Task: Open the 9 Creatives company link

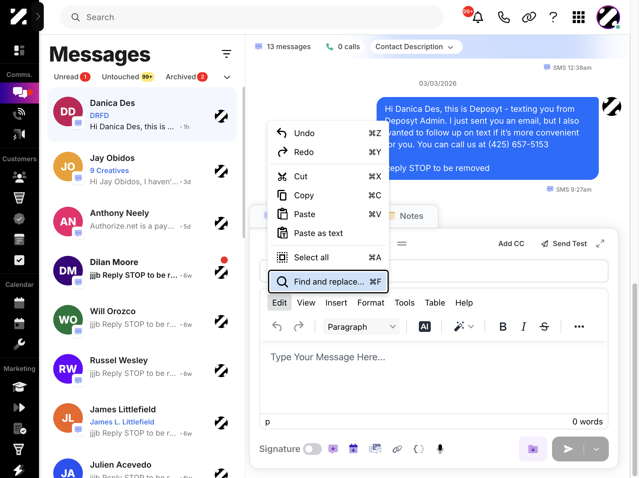Action: click(109, 170)
